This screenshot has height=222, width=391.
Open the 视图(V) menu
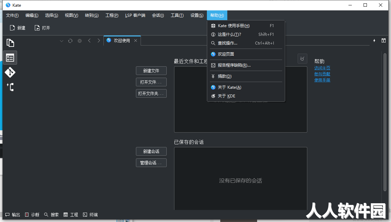pos(71,15)
